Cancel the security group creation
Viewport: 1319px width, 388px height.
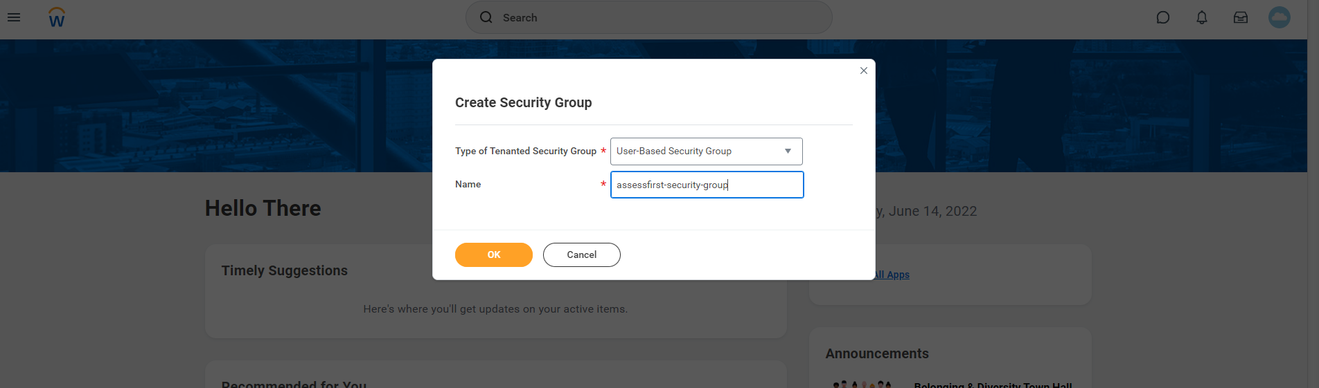581,255
